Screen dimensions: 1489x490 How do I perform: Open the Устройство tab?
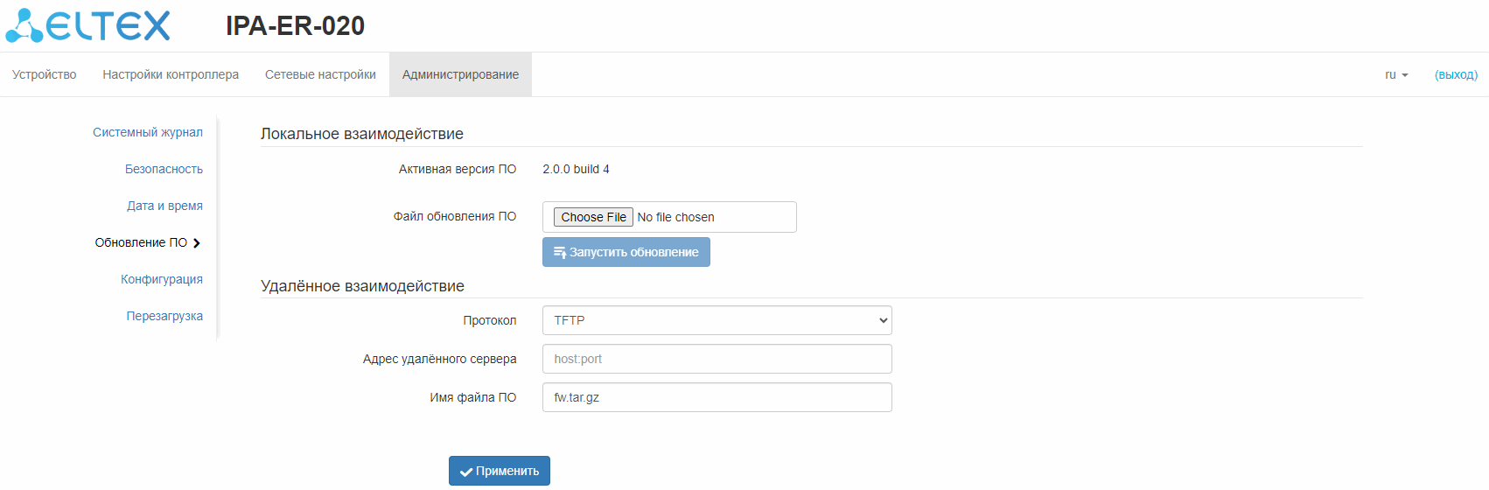click(44, 75)
